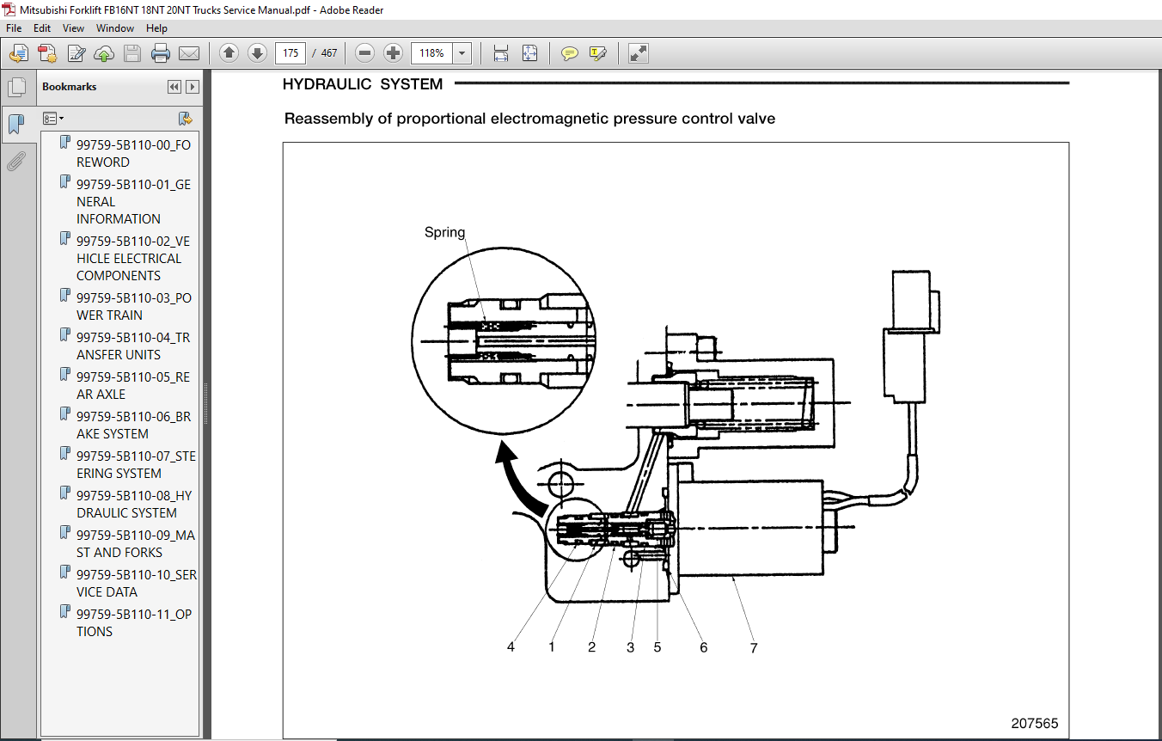Zoom in with the plus button

394,53
